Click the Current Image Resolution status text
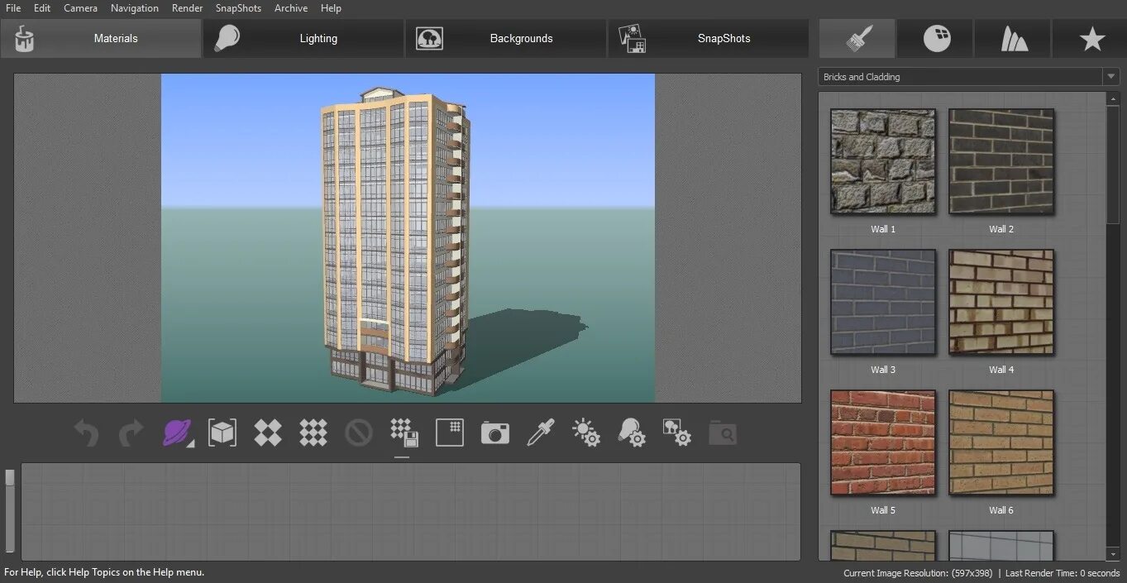This screenshot has width=1127, height=583. 918,573
